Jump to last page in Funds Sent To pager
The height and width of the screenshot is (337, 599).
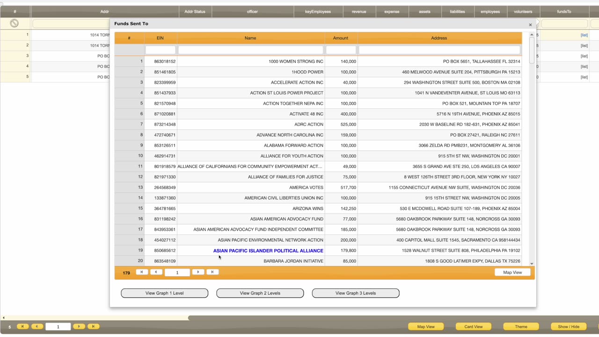pos(212,272)
